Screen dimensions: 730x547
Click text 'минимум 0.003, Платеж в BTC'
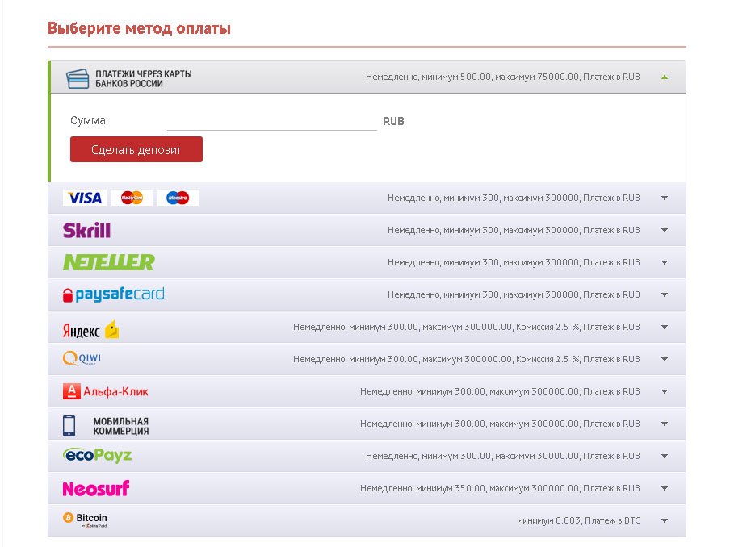pyautogui.click(x=578, y=520)
